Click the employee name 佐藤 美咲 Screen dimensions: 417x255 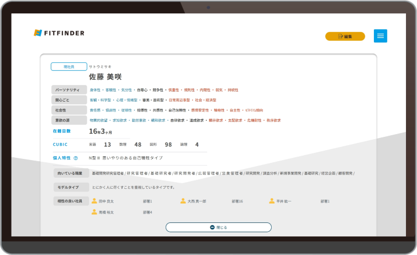(105, 77)
